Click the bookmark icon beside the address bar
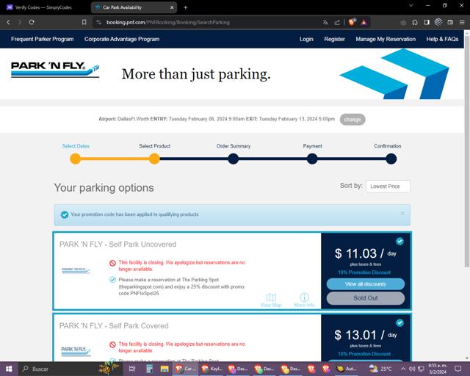Screen dimensions: 470x376 (x=84, y=22)
